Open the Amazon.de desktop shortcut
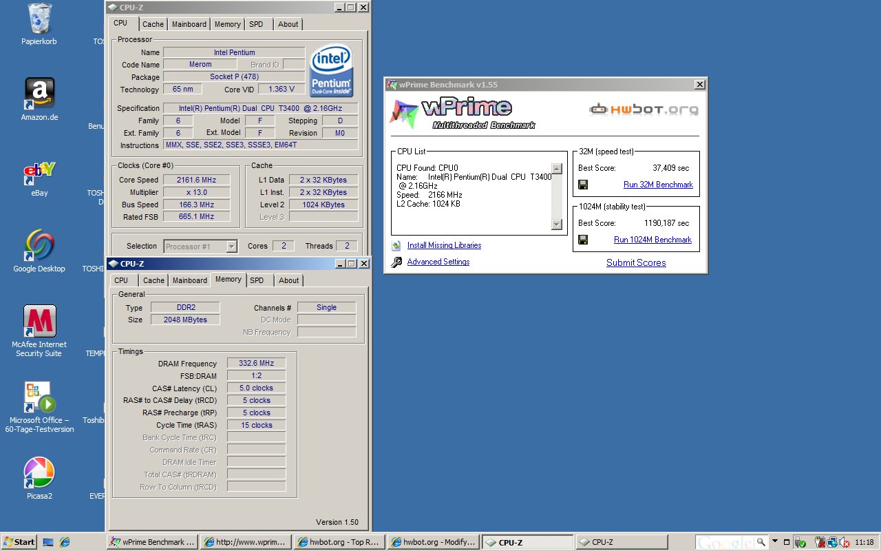This screenshot has height=551, width=881. tap(39, 94)
